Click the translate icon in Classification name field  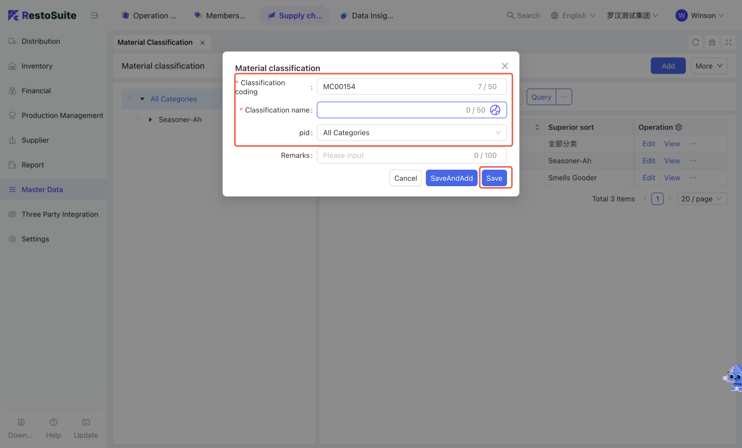coord(495,110)
